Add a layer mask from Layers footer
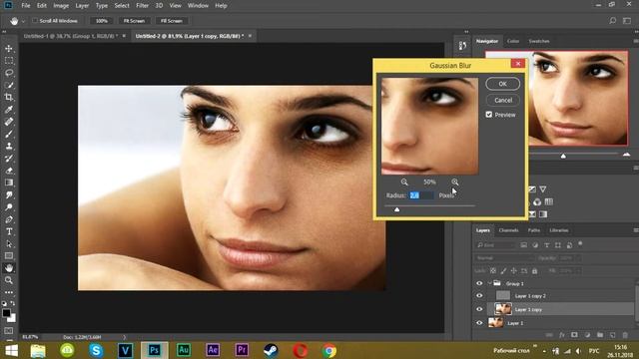The width and height of the screenshot is (639, 359). coord(574,335)
